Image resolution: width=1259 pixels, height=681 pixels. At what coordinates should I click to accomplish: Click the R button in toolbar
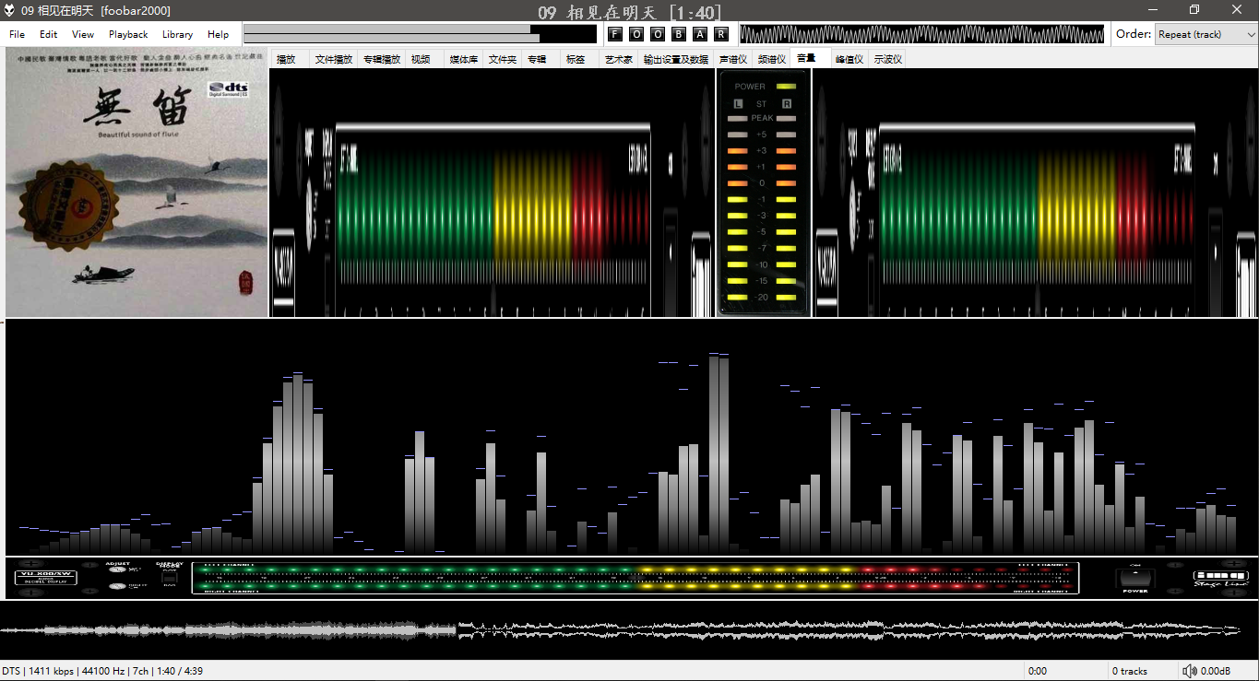pyautogui.click(x=720, y=34)
